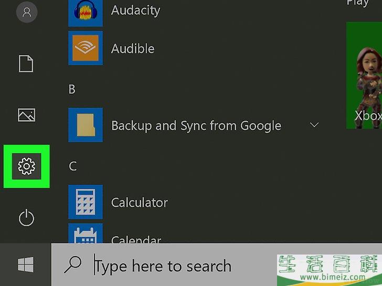382x286 pixels.
Task: Open the Xbox live tile
Action: (364, 75)
